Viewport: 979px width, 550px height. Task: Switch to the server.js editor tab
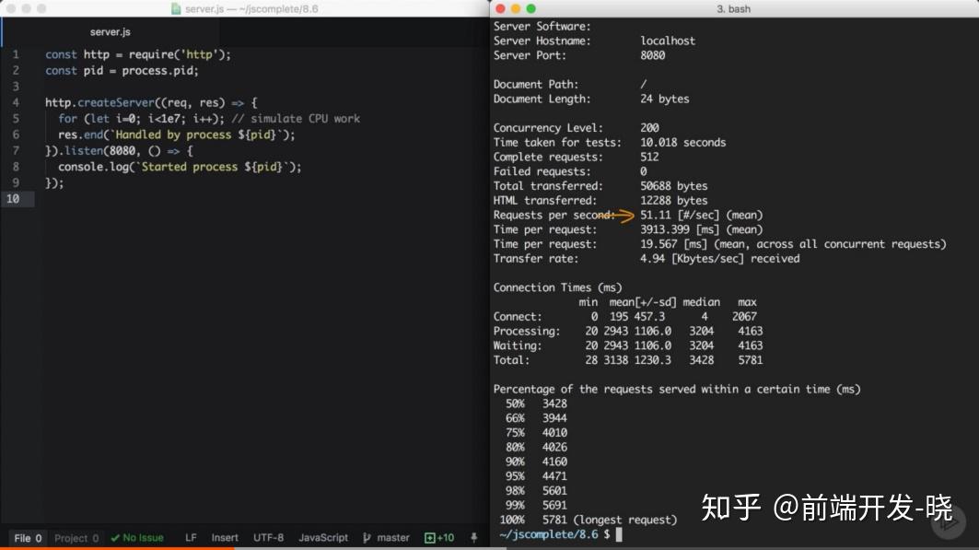(x=110, y=30)
